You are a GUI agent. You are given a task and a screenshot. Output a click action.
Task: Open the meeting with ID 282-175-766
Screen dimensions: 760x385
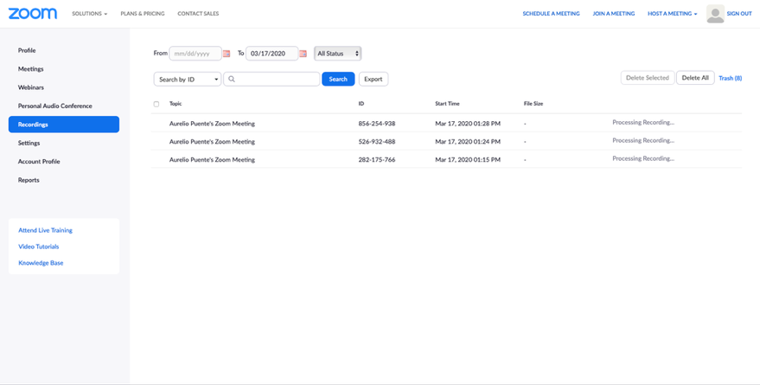212,159
